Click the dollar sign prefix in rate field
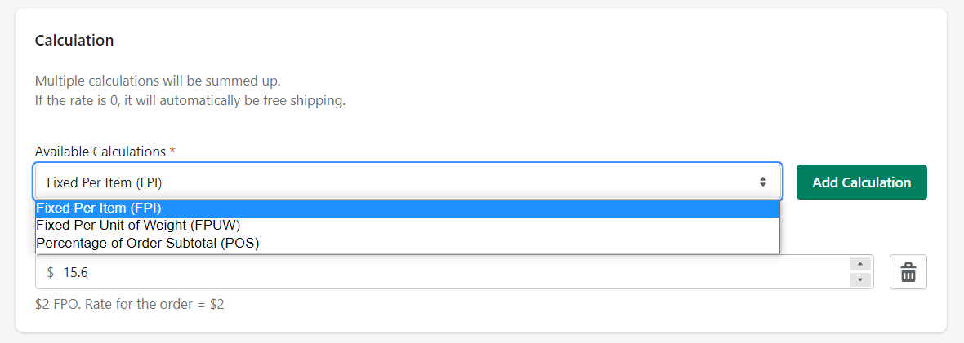Screen dimensions: 964x343 tap(51, 272)
